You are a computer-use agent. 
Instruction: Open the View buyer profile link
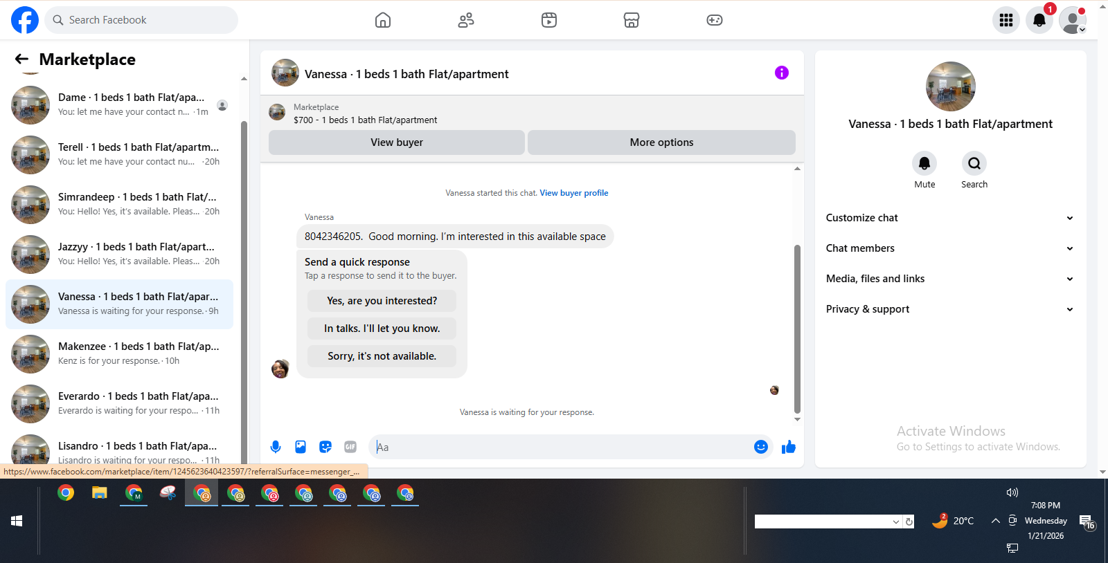point(574,193)
